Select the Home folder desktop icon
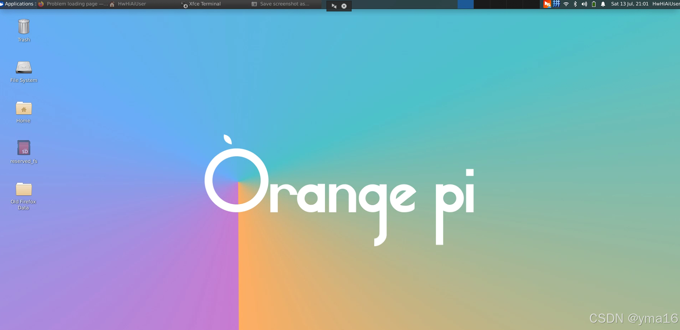The height and width of the screenshot is (330, 680). (24, 112)
